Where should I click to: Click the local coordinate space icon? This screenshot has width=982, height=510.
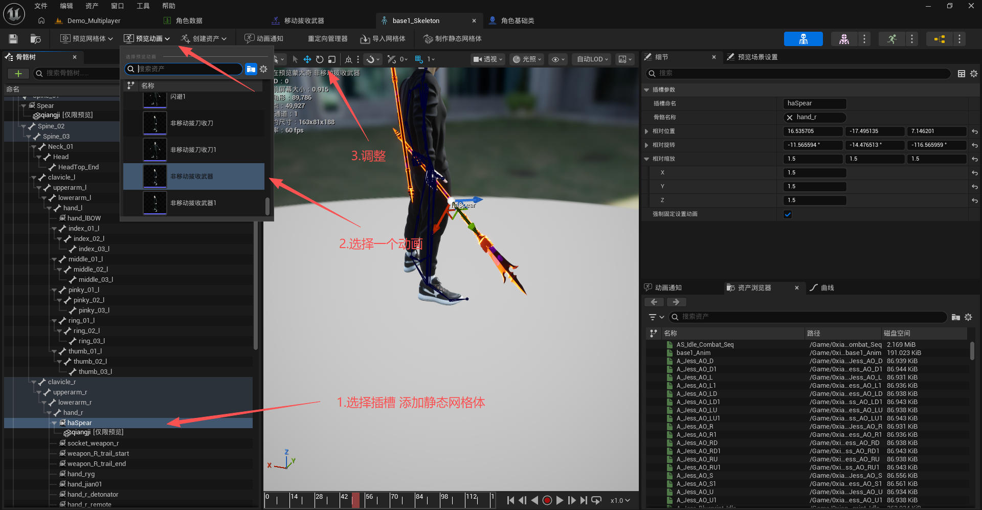pyautogui.click(x=348, y=59)
